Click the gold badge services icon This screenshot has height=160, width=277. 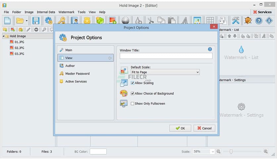coord(87,20)
